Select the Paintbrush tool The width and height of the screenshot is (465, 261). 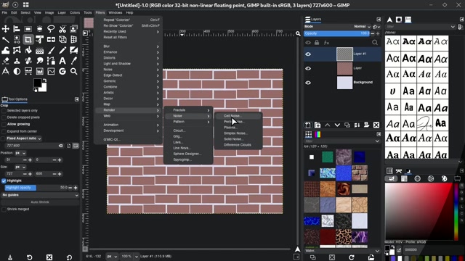pyautogui.click(x=51, y=50)
